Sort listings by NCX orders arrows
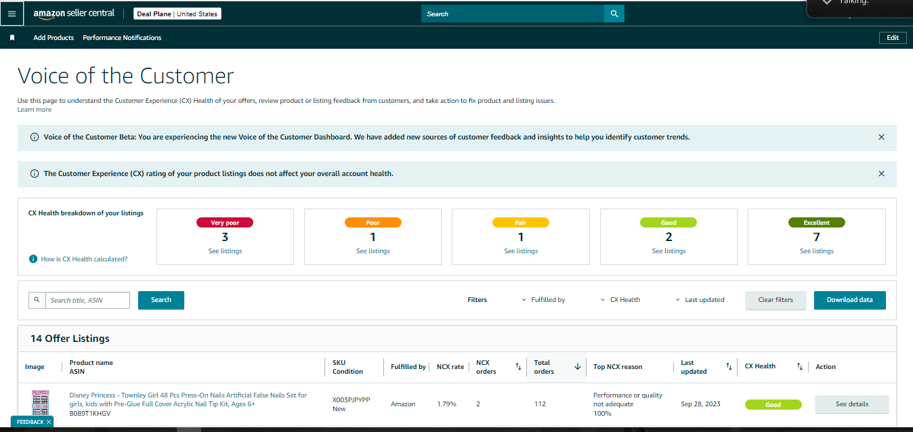This screenshot has width=913, height=432. 518,366
